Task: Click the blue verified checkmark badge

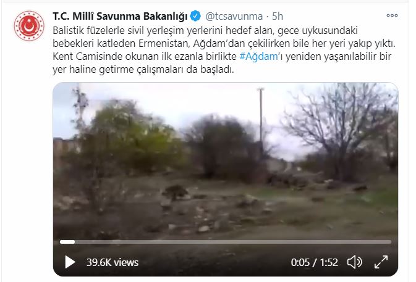Action: [x=195, y=16]
